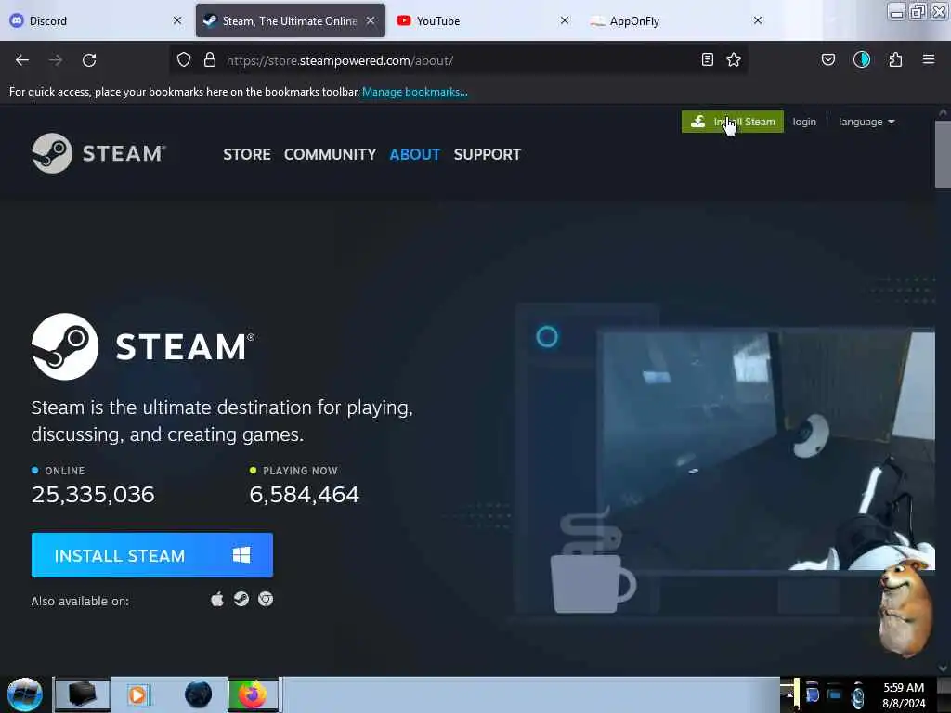The image size is (951, 713).
Task: Open the black box taskbar icon
Action: tap(82, 694)
